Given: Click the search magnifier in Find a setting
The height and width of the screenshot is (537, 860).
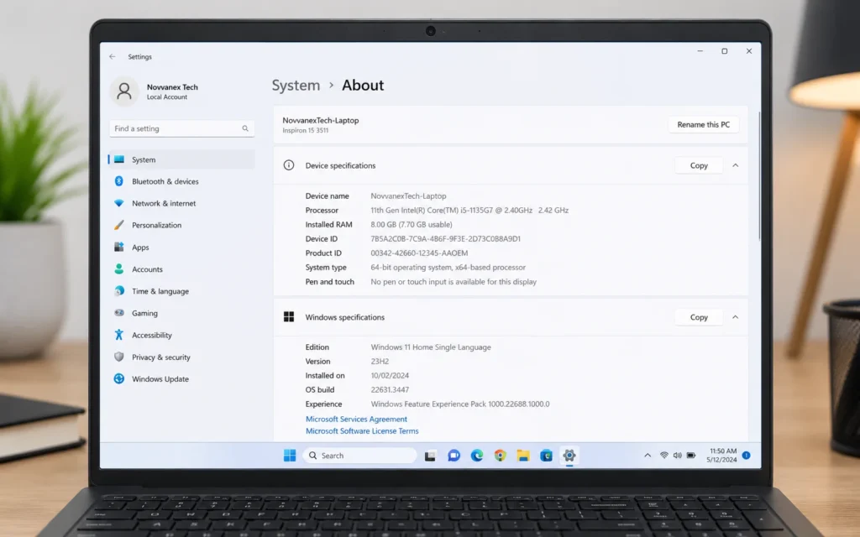Looking at the screenshot, I should pos(245,128).
